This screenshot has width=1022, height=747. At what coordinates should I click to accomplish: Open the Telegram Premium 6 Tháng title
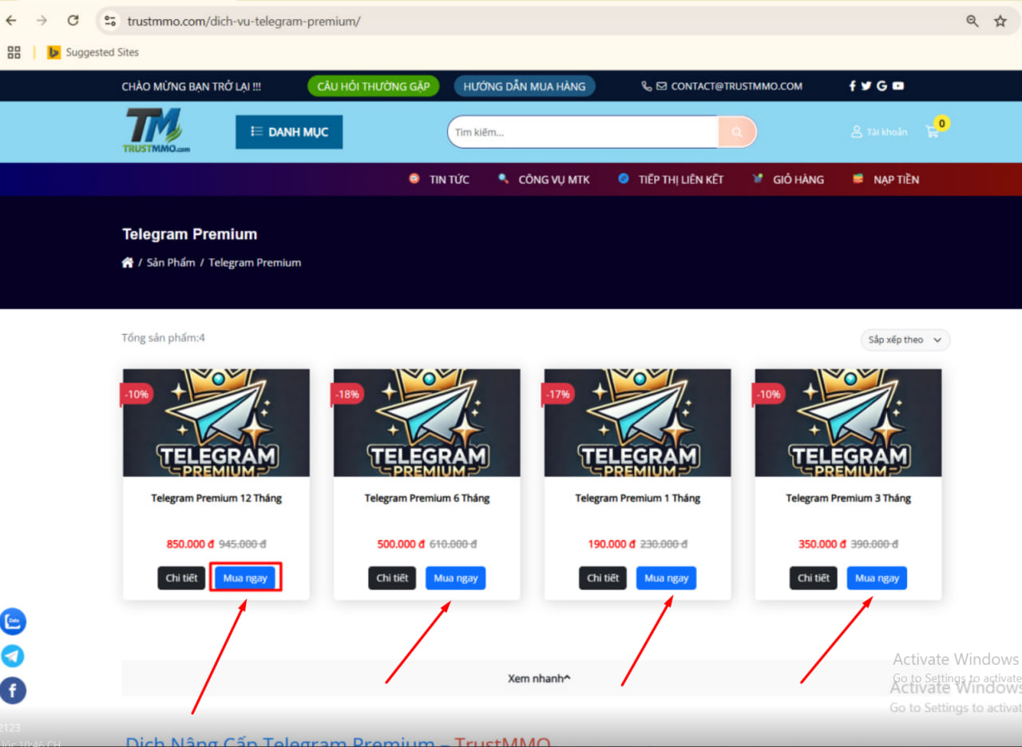coord(427,499)
